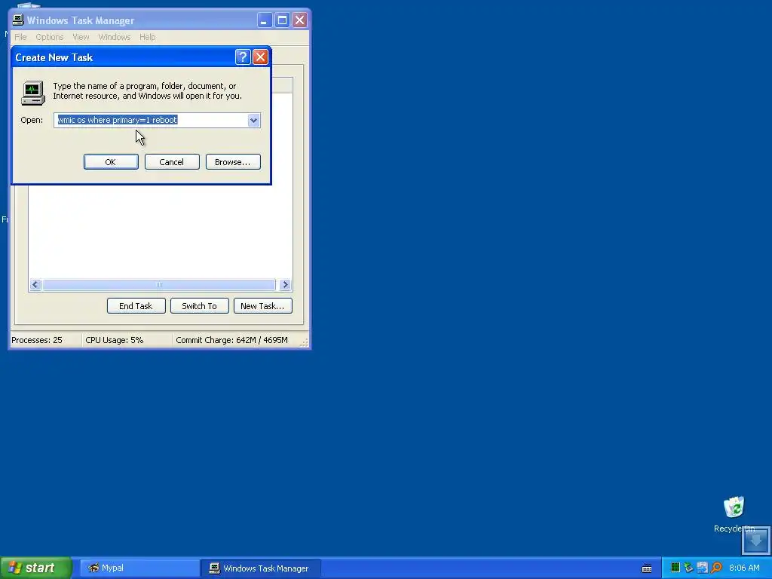
Task: Click the left arrow of horizontal scrollbar
Action: pos(35,284)
